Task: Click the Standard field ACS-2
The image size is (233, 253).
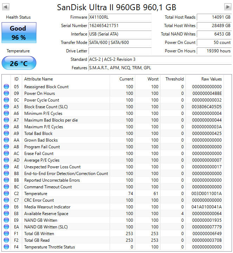Action: 160,59
